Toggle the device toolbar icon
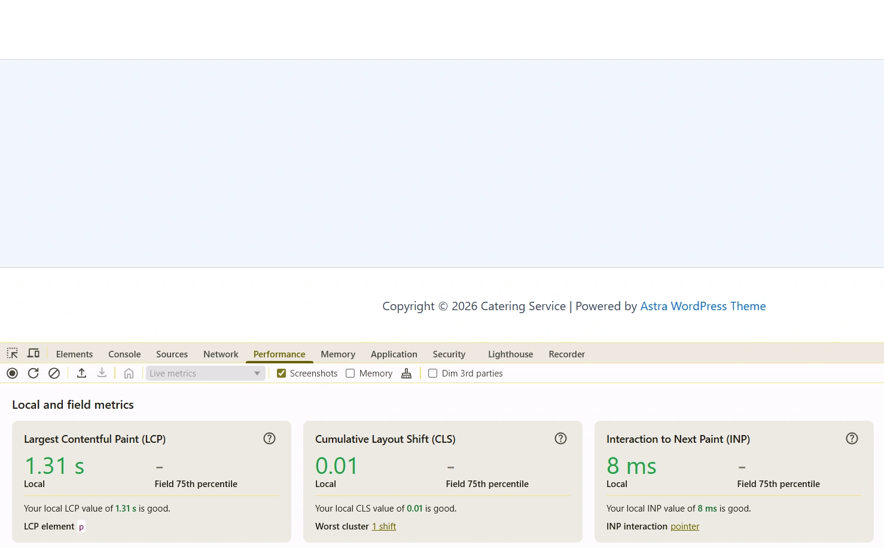 (x=33, y=353)
